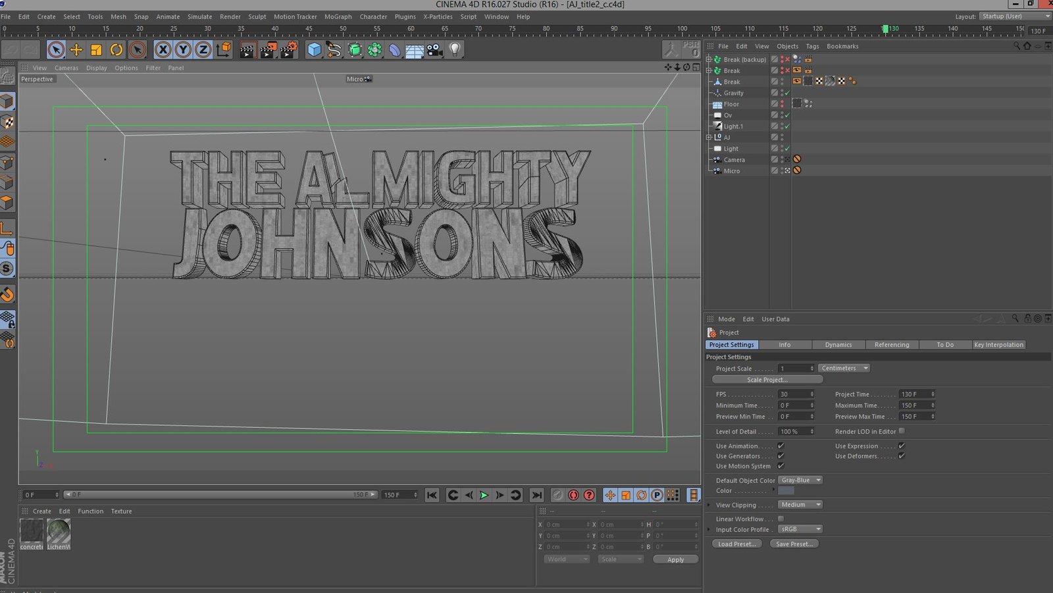Enable Render LOD in Editor checkbox
This screenshot has width=1053, height=593.
coord(902,431)
